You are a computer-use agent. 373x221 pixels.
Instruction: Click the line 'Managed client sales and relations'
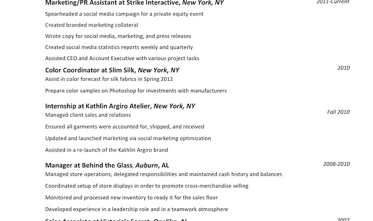click(x=88, y=115)
